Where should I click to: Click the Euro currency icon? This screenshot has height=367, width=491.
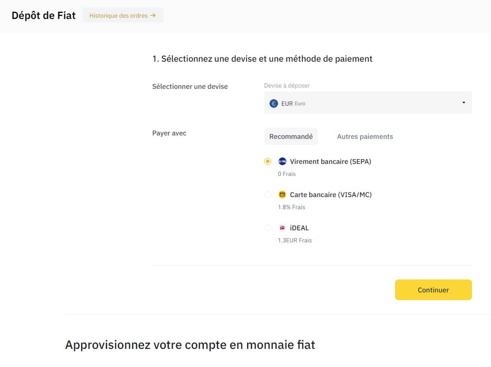point(273,104)
